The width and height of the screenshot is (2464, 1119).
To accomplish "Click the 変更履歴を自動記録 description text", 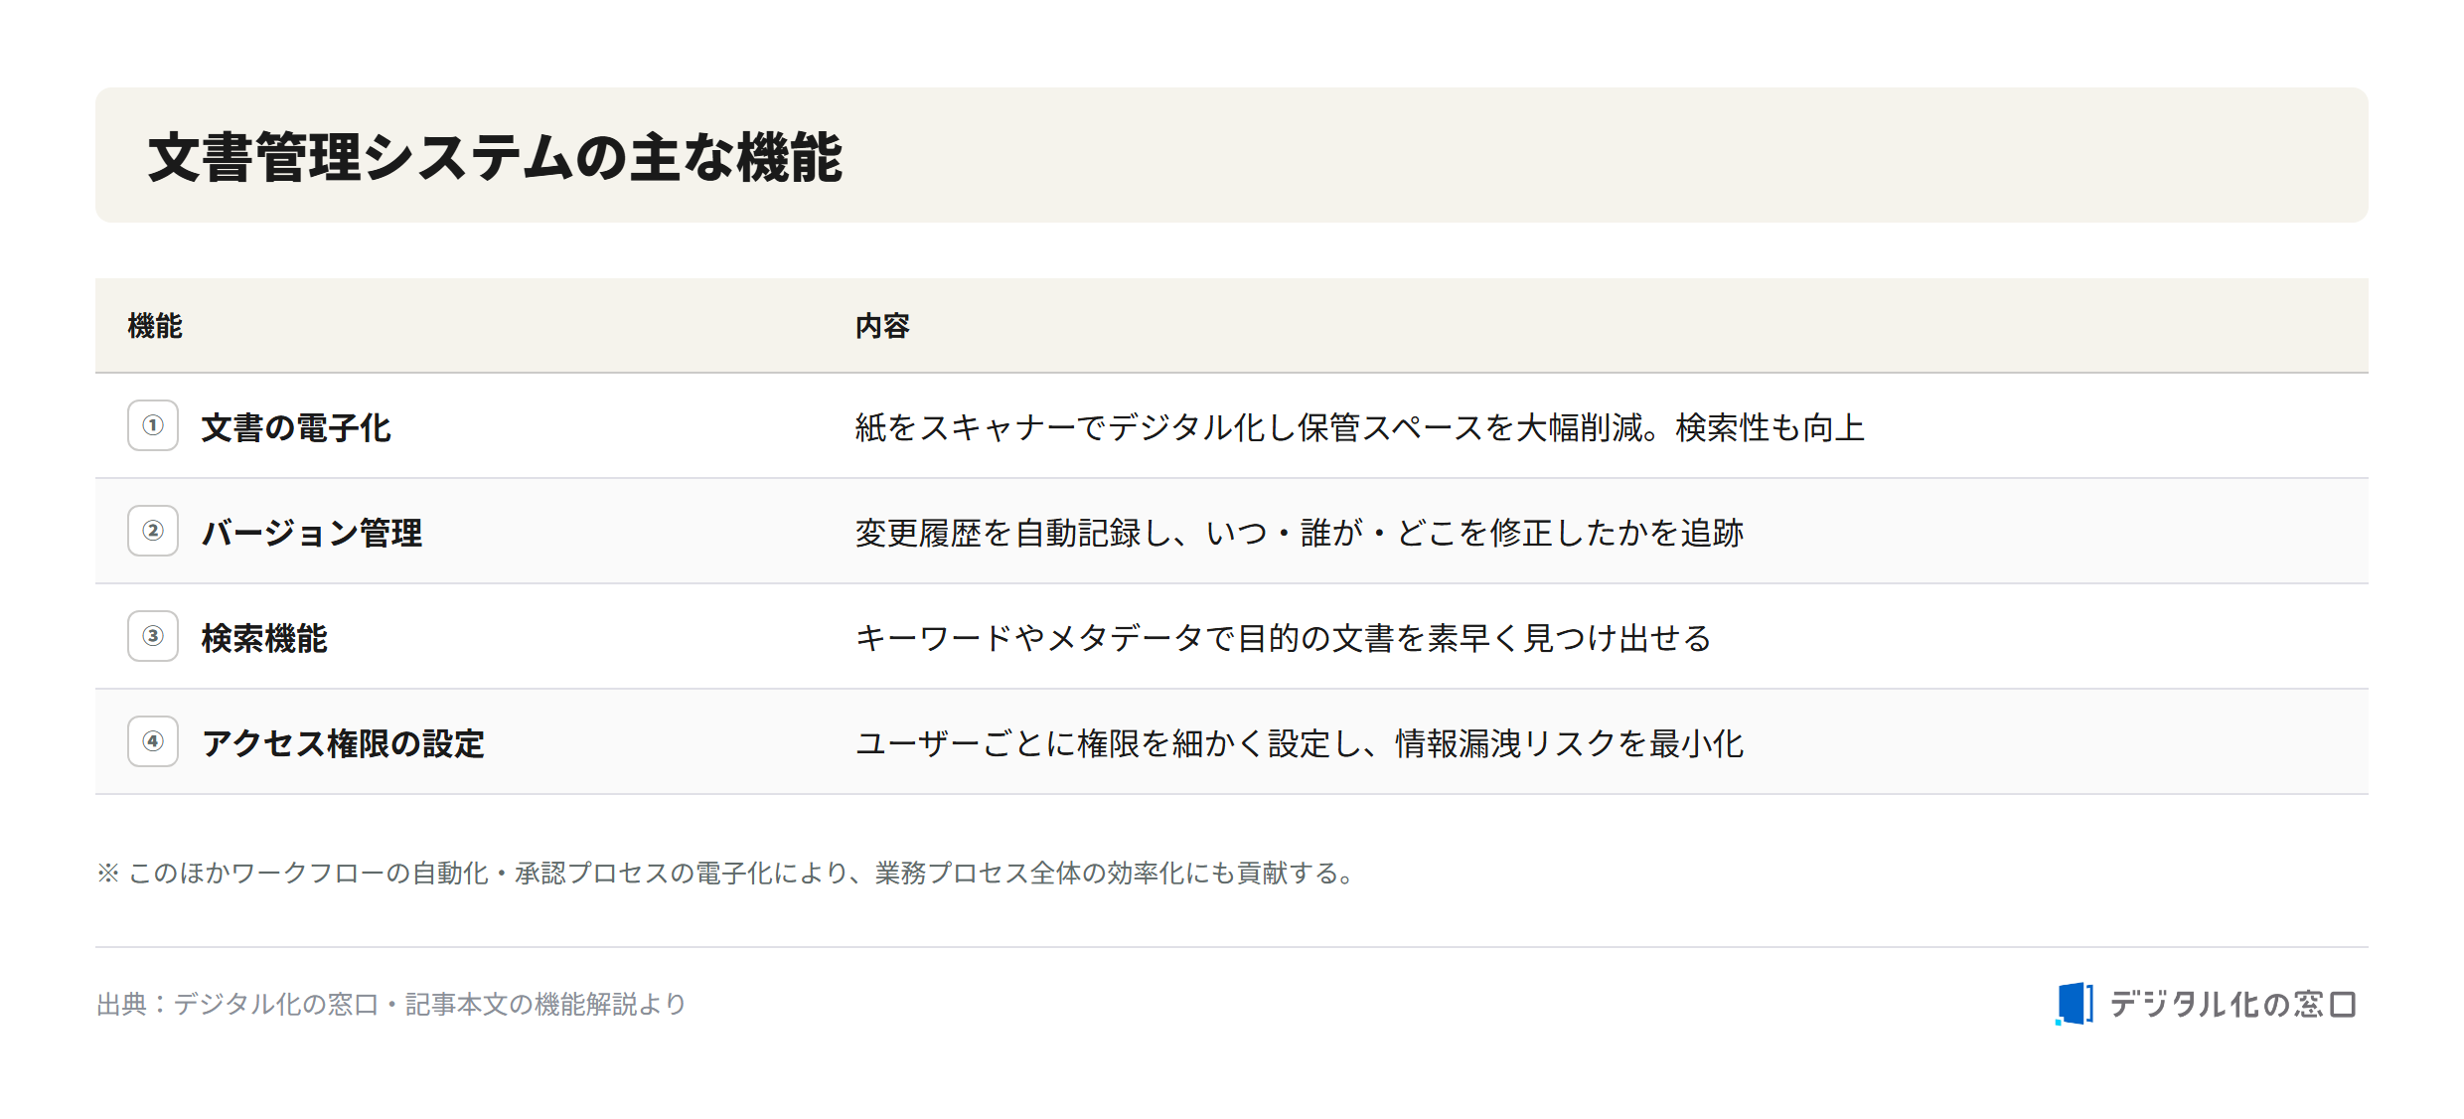I will 1300,533.
